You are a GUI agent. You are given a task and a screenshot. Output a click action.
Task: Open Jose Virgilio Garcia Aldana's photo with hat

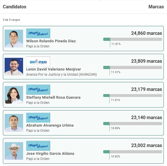(x=14, y=151)
